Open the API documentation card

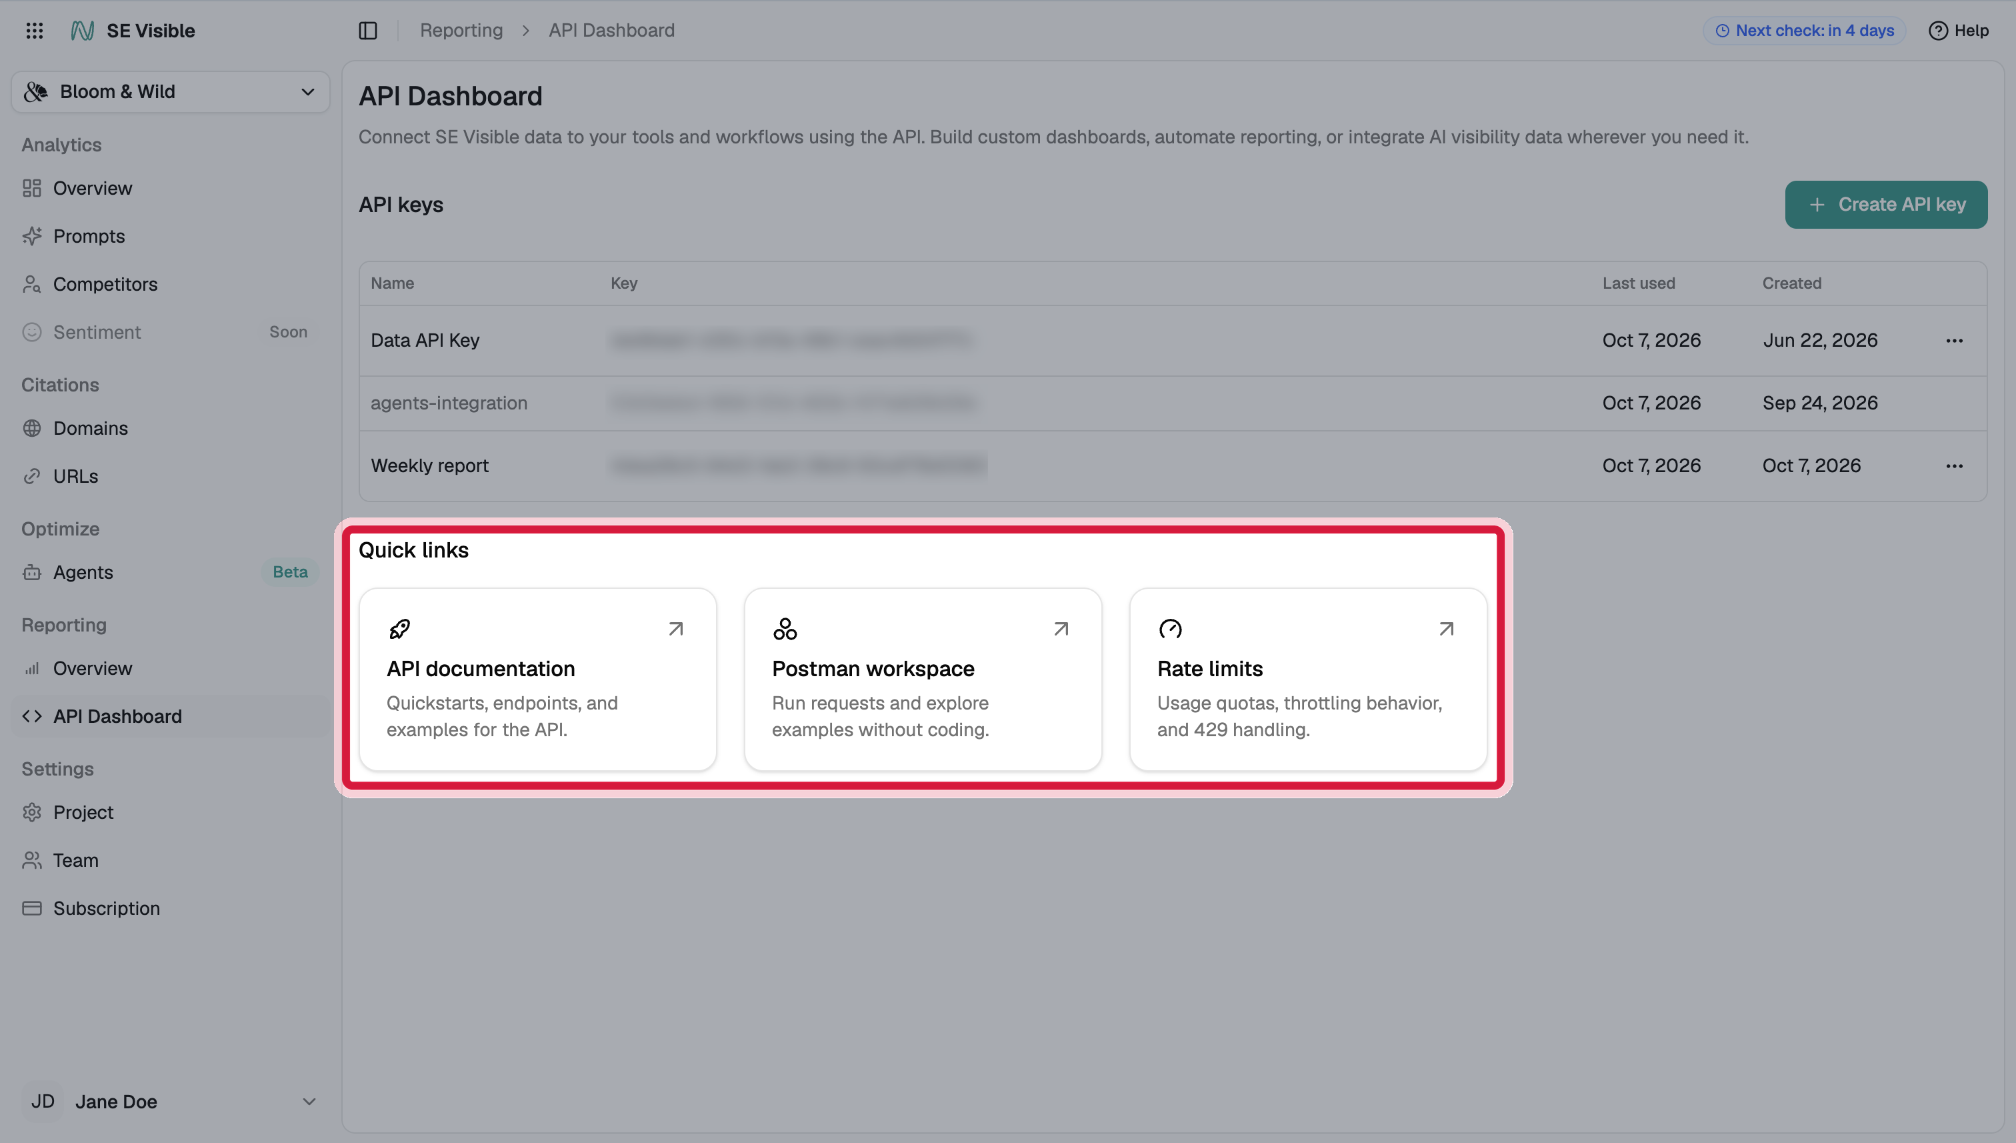[x=537, y=679]
